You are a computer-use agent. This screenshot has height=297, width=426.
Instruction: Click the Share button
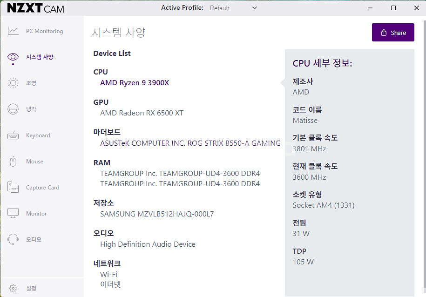tap(393, 32)
